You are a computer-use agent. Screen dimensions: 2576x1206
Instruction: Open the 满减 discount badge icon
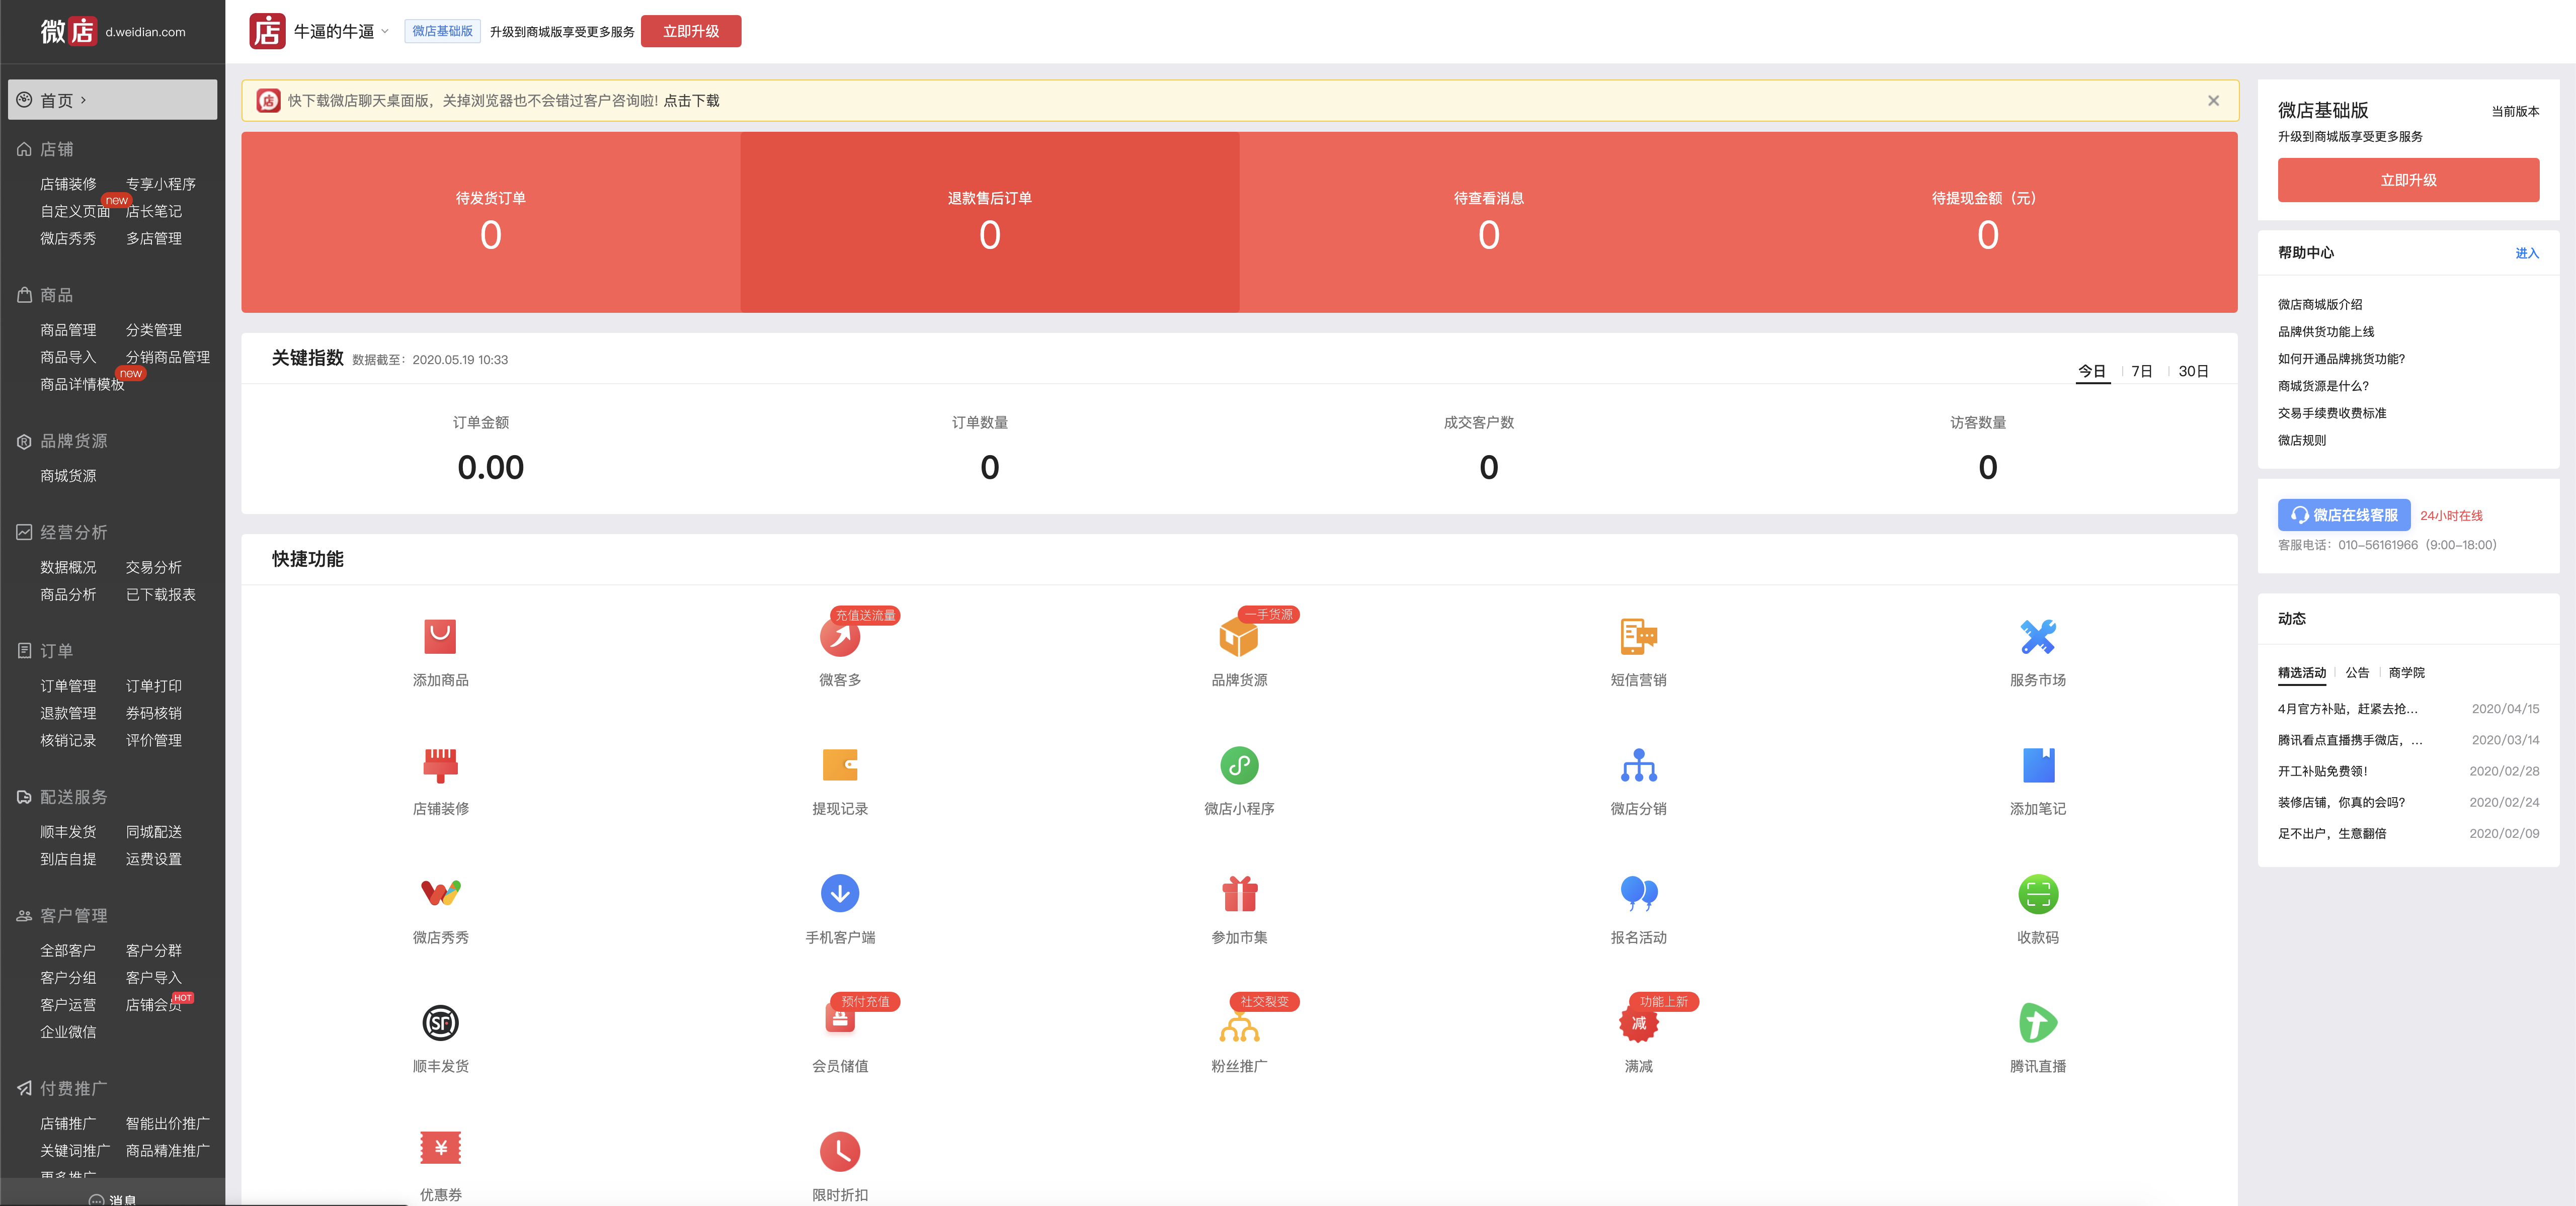click(1638, 1022)
